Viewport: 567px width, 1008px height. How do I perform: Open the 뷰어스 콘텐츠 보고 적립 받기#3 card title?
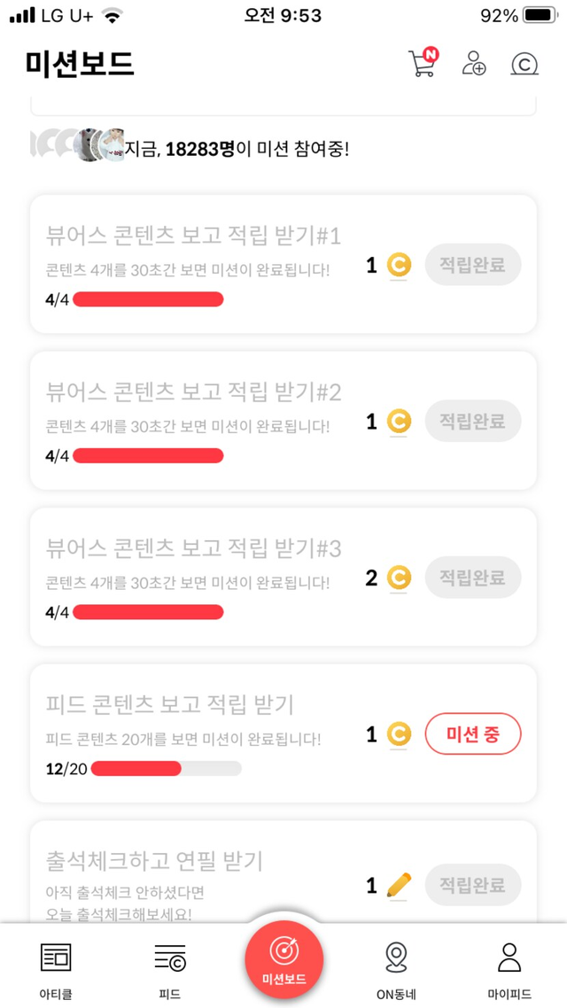coord(193,548)
